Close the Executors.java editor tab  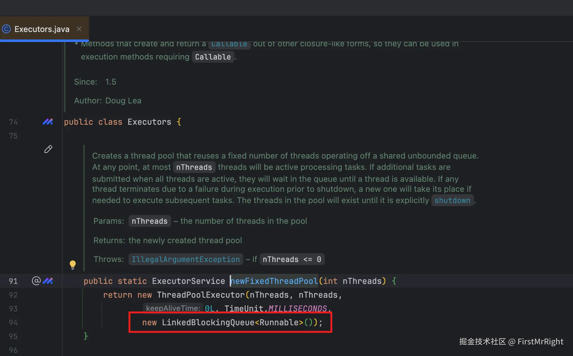point(79,29)
